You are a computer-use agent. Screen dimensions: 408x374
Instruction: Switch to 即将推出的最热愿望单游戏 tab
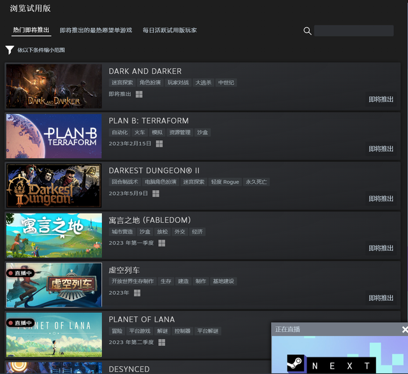click(x=96, y=30)
